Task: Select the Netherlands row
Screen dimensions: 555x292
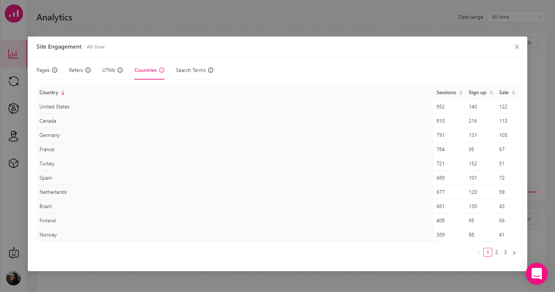Action: click(x=277, y=192)
